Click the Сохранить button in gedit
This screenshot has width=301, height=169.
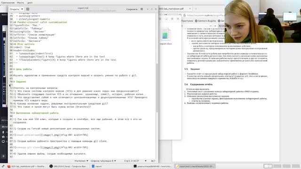click(x=132, y=9)
